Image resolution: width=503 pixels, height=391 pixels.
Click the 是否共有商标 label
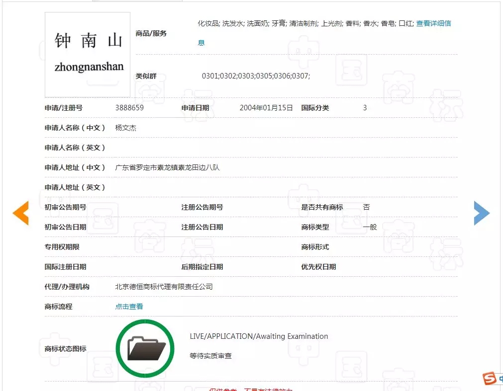click(322, 207)
